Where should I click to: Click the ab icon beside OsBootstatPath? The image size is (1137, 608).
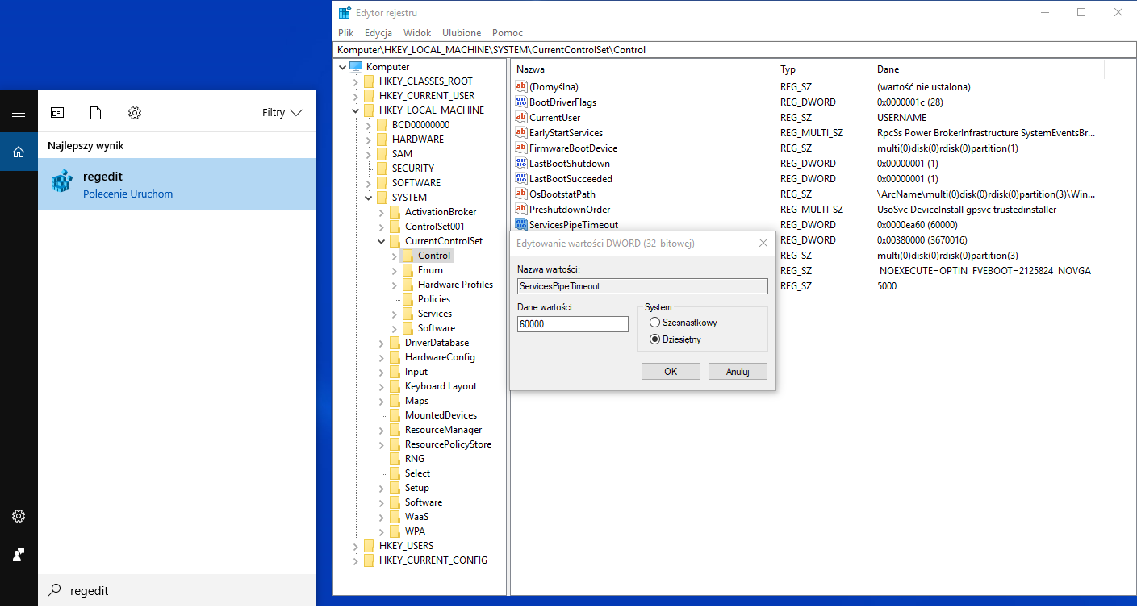click(x=520, y=194)
